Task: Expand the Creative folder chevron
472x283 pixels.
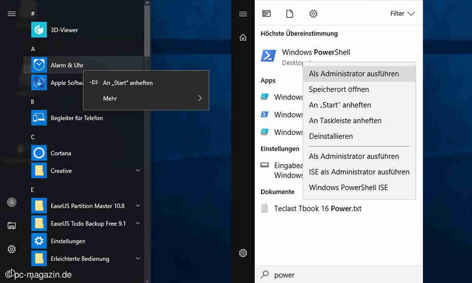Action: click(138, 171)
